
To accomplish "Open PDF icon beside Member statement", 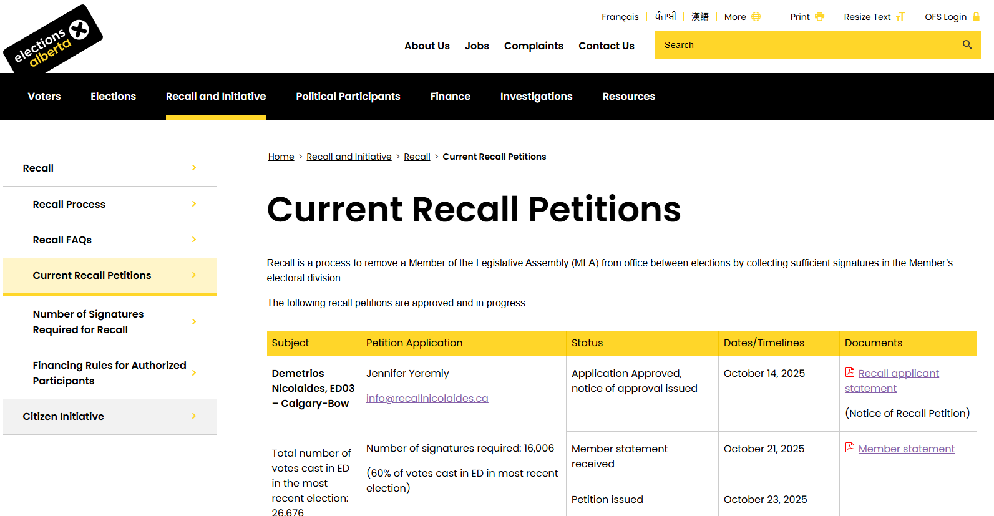I will pos(850,448).
